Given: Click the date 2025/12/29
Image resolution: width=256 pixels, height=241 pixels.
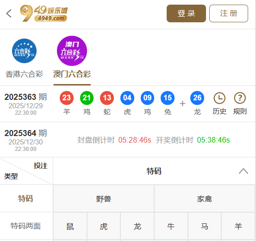Looking at the screenshot, I should [x=25, y=106].
